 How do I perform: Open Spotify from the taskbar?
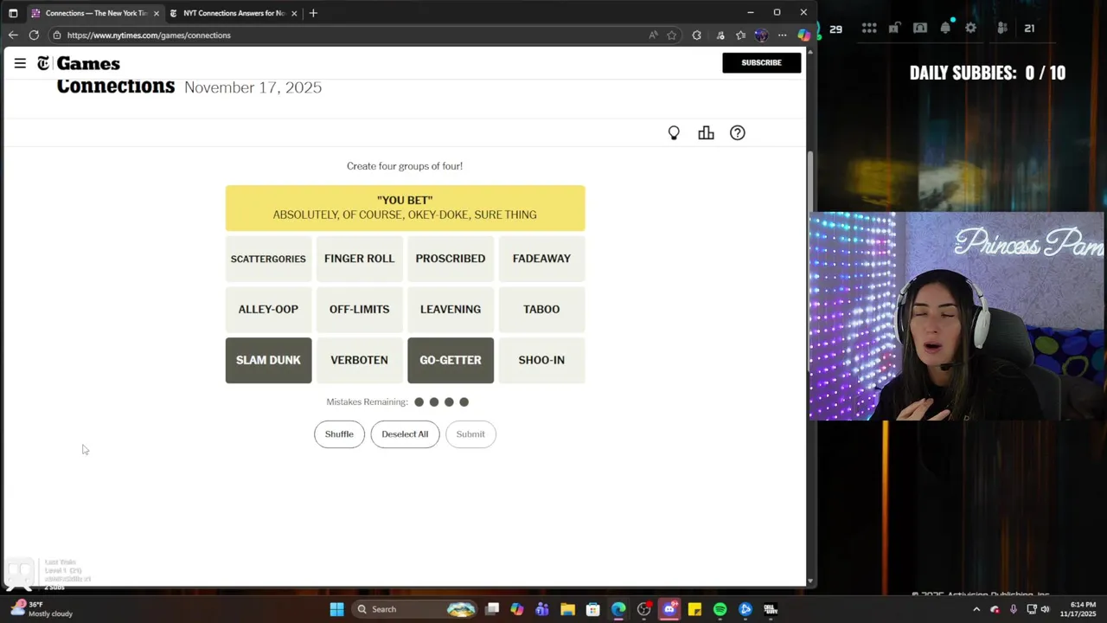coord(720,609)
